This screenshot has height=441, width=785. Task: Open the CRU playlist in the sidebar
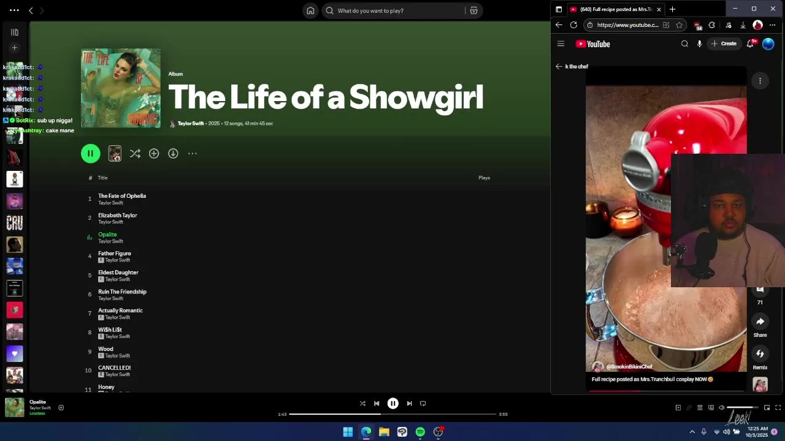coord(15,223)
